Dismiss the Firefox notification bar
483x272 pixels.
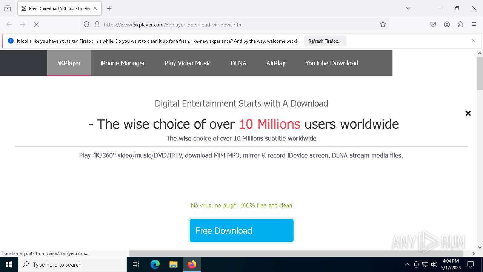click(474, 41)
